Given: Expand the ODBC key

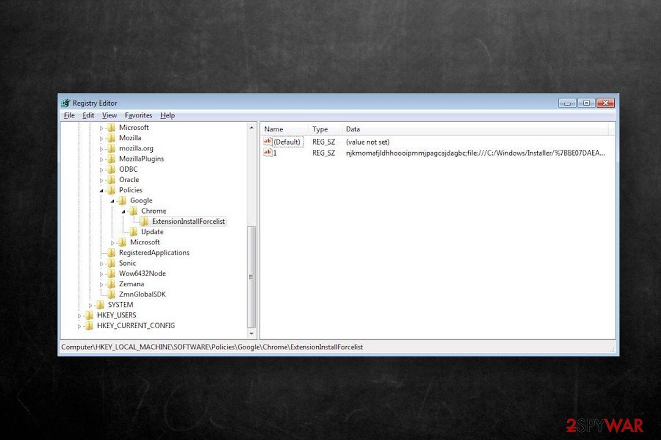Looking at the screenshot, I should coord(101,169).
